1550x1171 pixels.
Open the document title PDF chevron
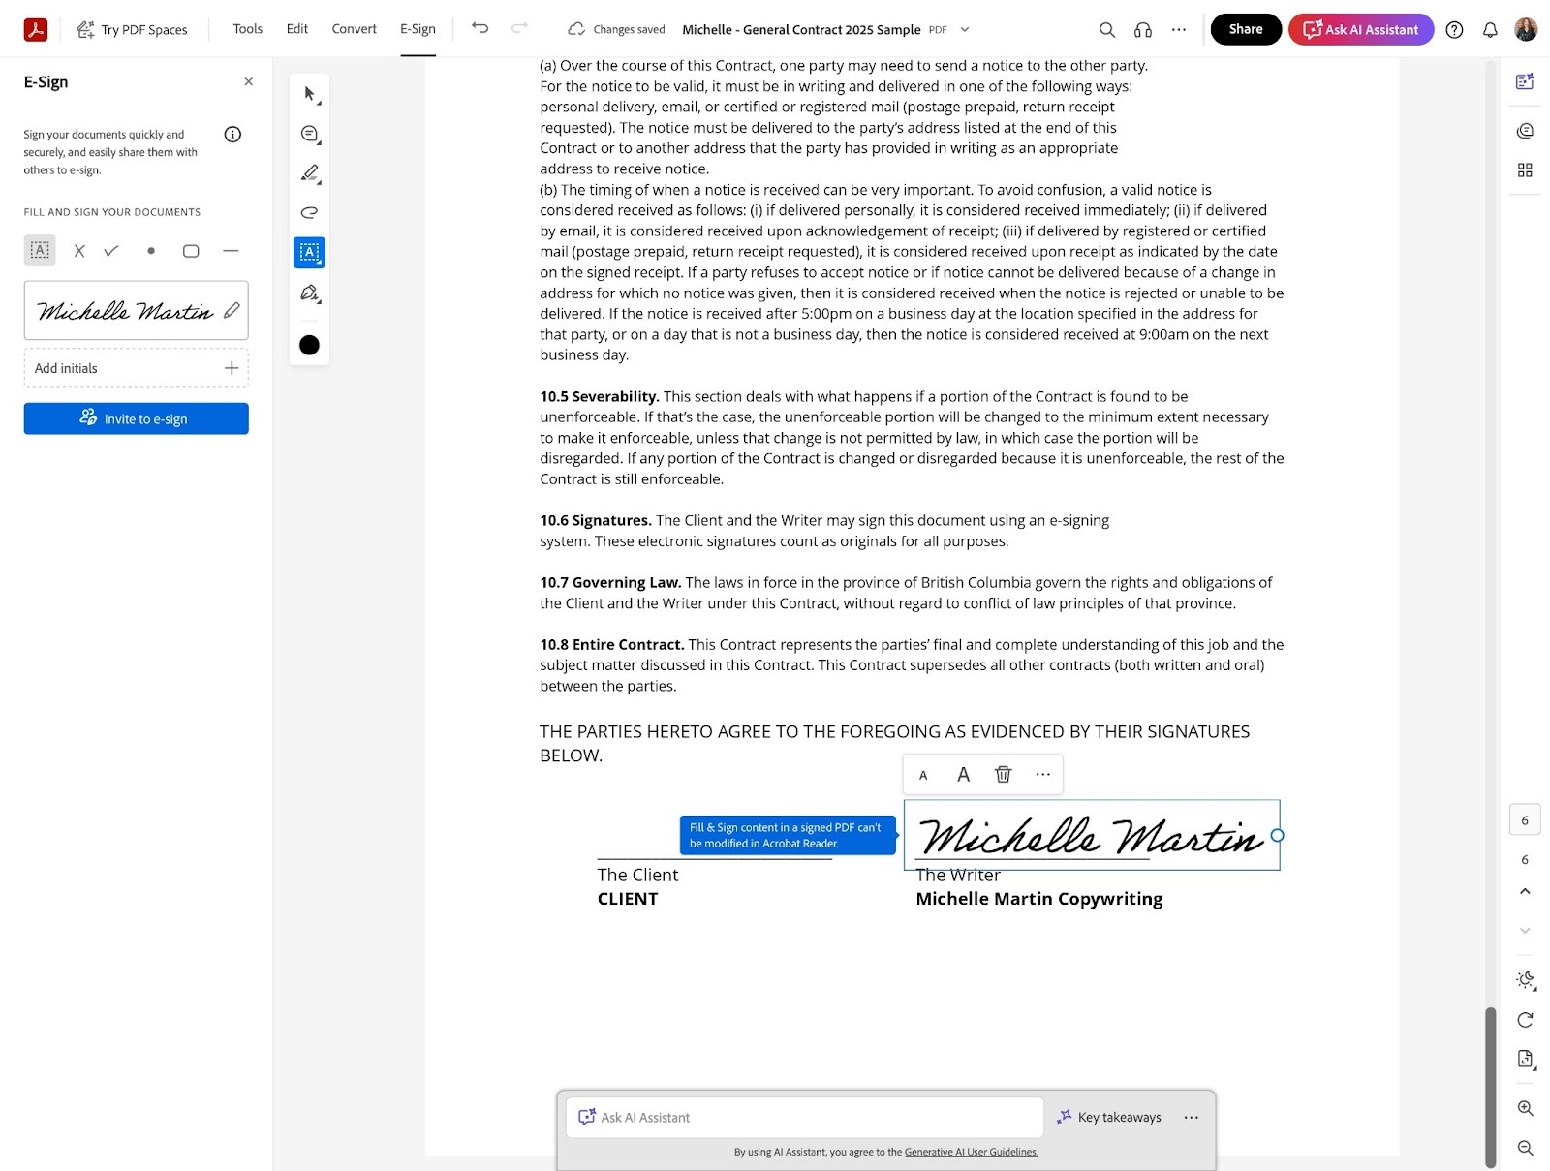coord(964,29)
